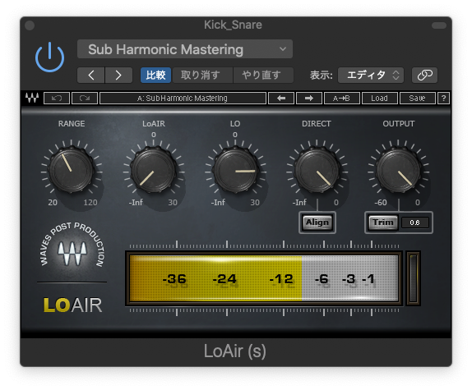
Task: Open the エディタ view dropdown
Action: pos(371,75)
